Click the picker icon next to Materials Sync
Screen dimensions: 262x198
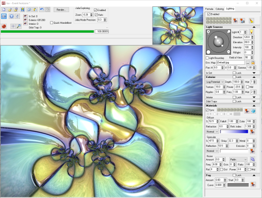(247, 111)
